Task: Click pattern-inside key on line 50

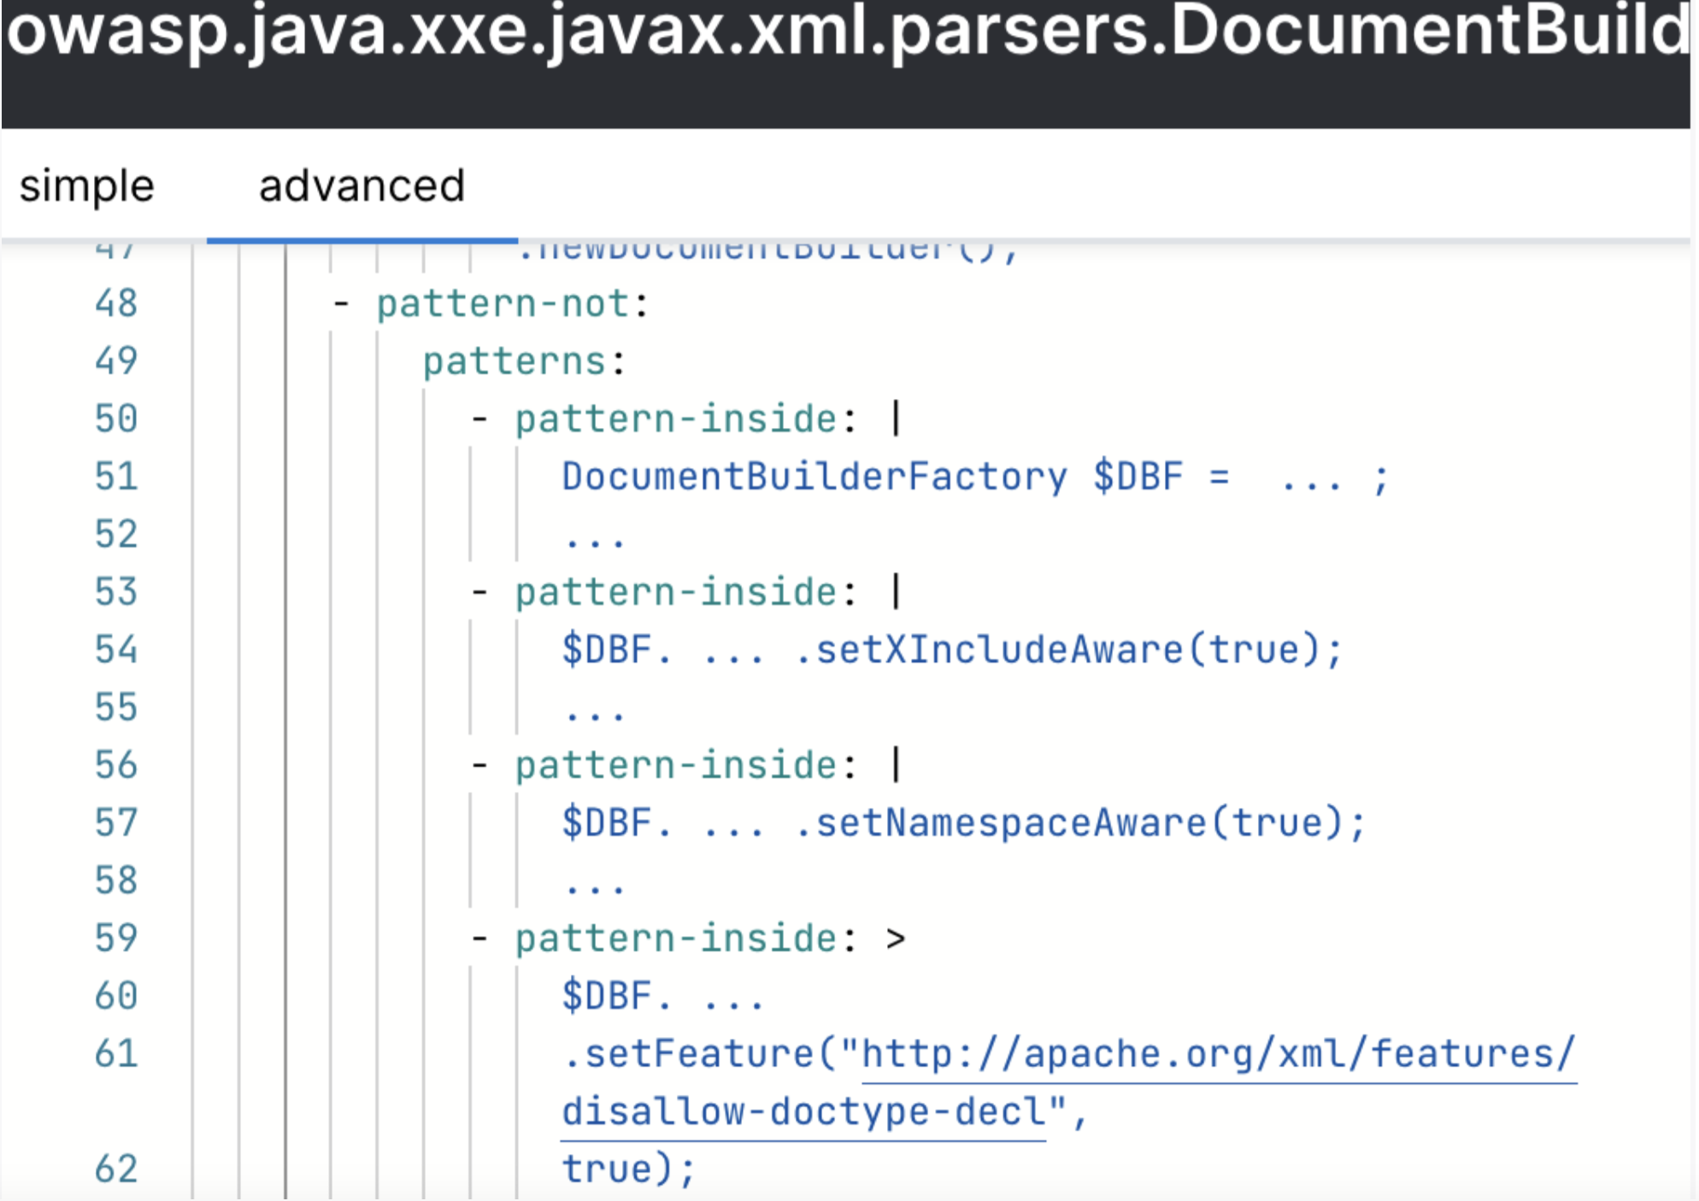Action: pos(675,419)
